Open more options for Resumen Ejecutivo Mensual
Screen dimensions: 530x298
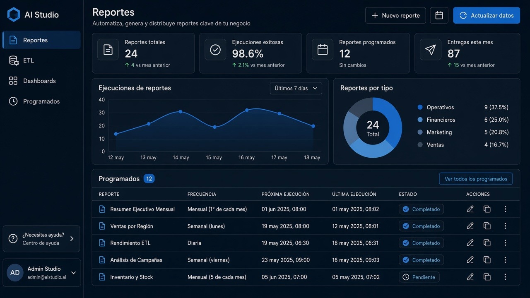click(505, 209)
